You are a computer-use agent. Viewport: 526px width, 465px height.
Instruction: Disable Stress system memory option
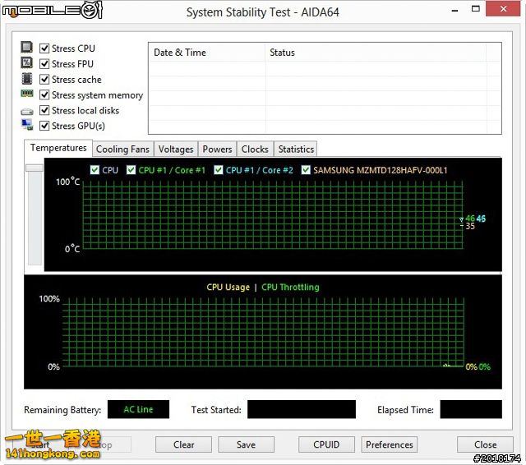coord(44,94)
